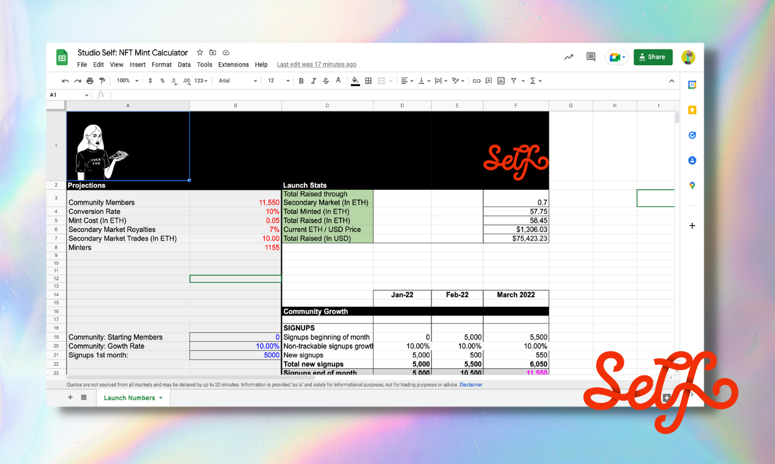Open the 'Last edit was 17 minutes ago' link
The image size is (775, 464).
(317, 65)
